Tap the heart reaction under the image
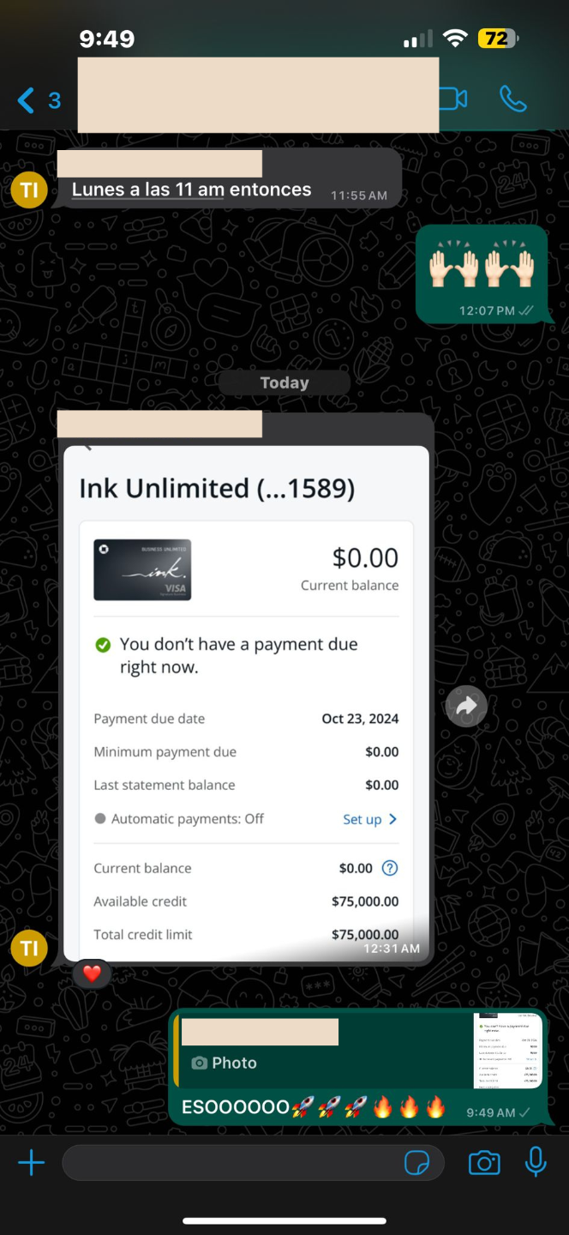Image resolution: width=569 pixels, height=1235 pixels. tap(92, 973)
